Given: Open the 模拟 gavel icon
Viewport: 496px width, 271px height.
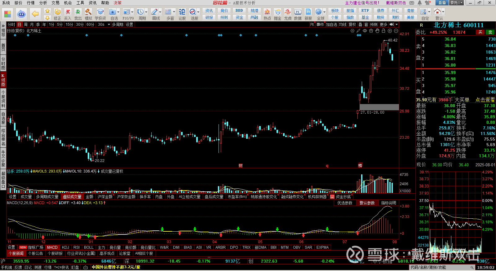Looking at the screenshot, I should point(88,12).
